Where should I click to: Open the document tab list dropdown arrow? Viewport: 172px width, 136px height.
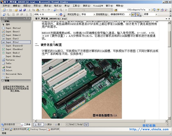pyautogui.click(x=166, y=19)
